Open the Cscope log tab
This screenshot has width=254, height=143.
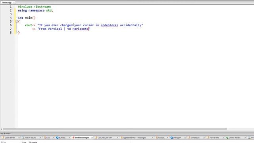click(161, 138)
